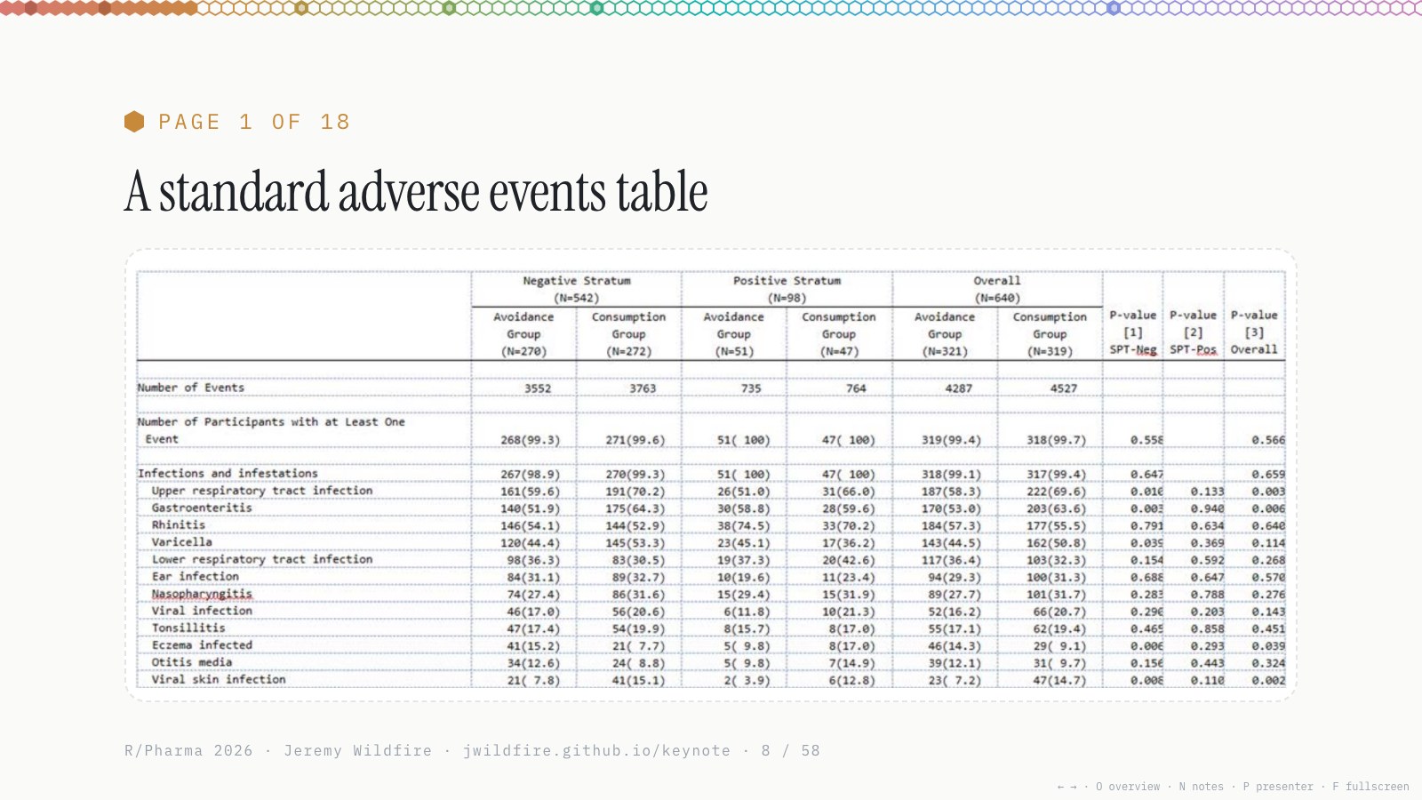Click the '4527' events cell
The image size is (1422, 800).
tap(1064, 388)
